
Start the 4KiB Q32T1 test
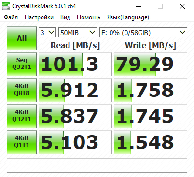22,116
